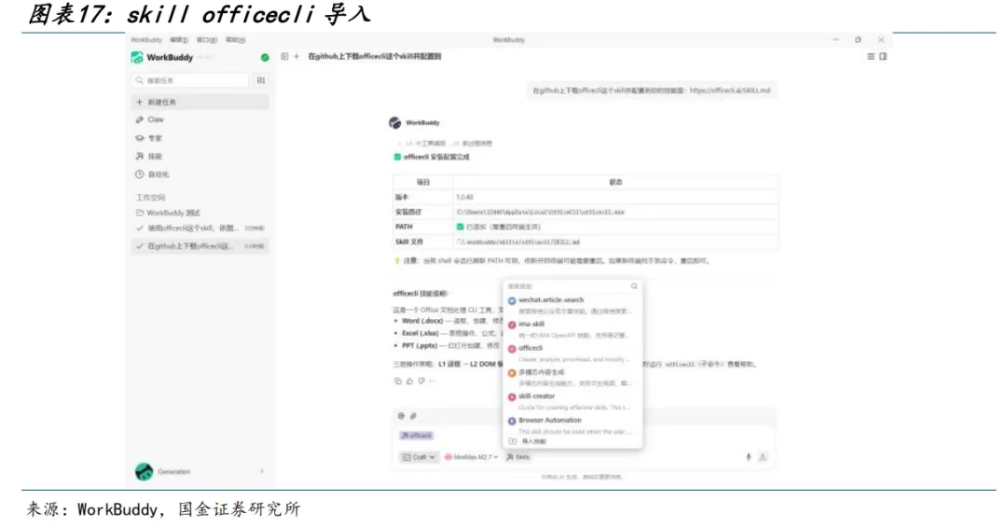Focus the task search field in sidebar
1007x527 pixels.
[191, 80]
